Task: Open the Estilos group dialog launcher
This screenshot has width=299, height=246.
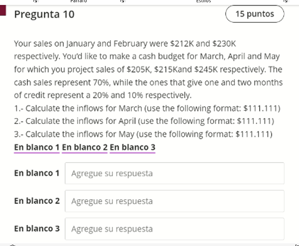Action: pyautogui.click(x=285, y=2)
